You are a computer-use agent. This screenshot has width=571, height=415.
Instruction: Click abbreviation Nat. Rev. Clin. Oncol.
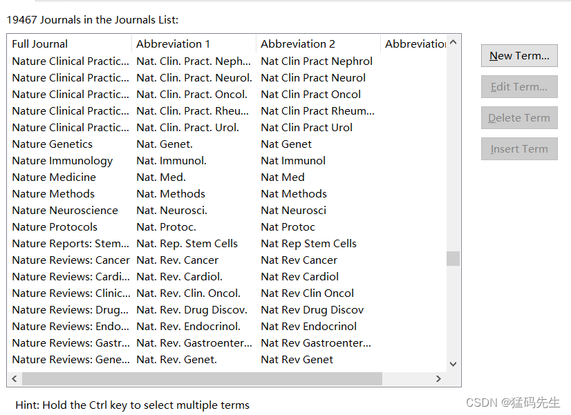coord(188,293)
